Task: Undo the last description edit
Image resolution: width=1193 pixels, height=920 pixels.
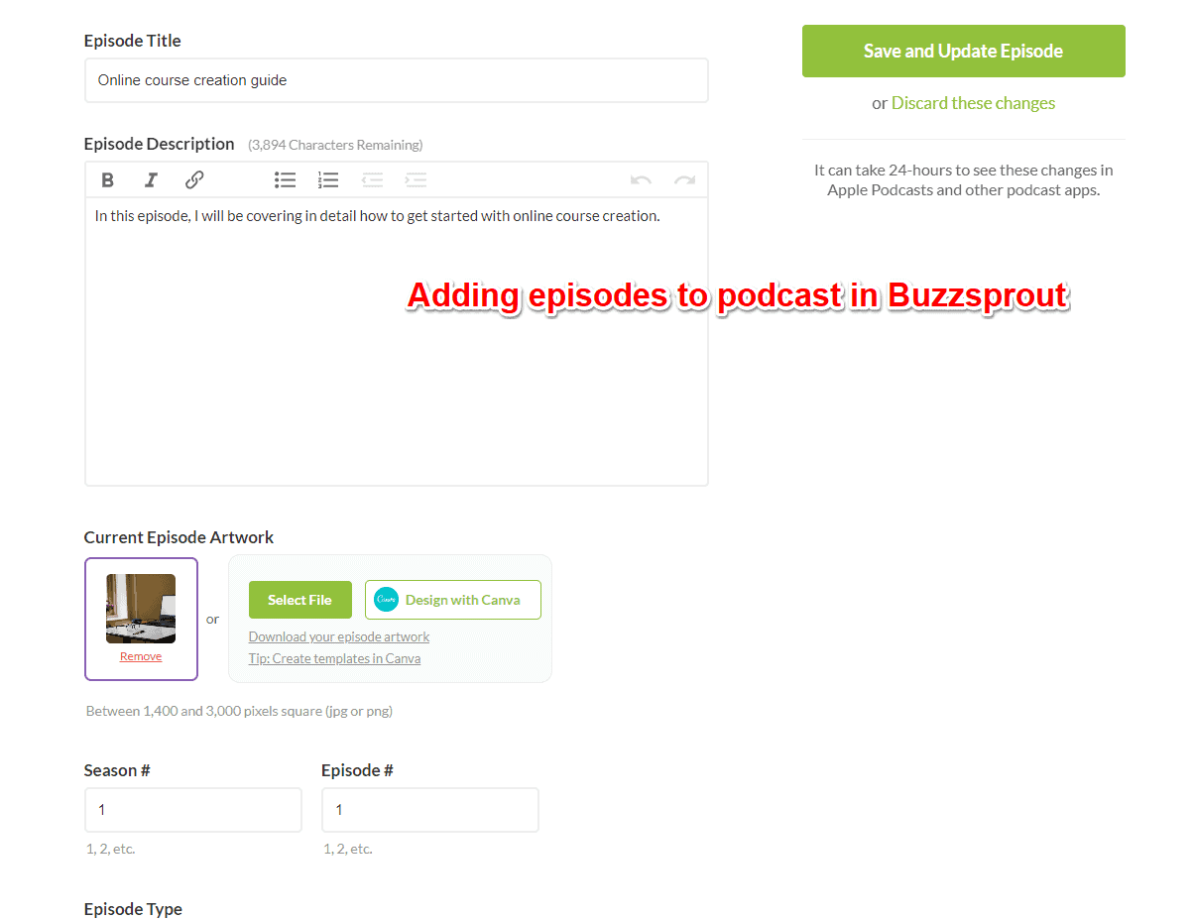Action: coord(641,179)
